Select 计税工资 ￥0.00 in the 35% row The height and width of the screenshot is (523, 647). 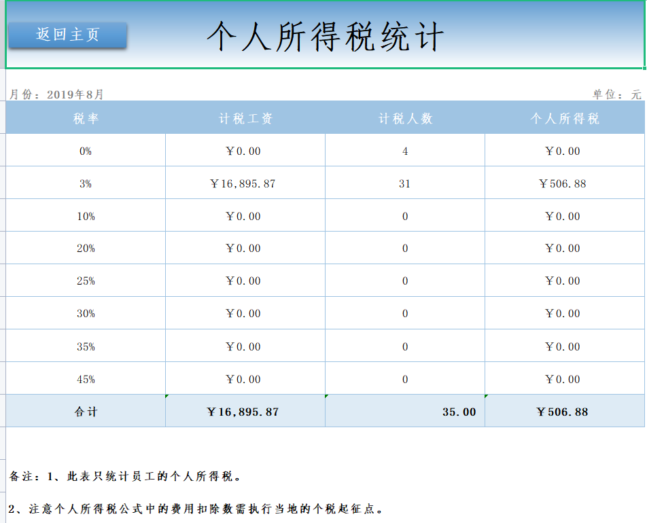[x=245, y=346]
